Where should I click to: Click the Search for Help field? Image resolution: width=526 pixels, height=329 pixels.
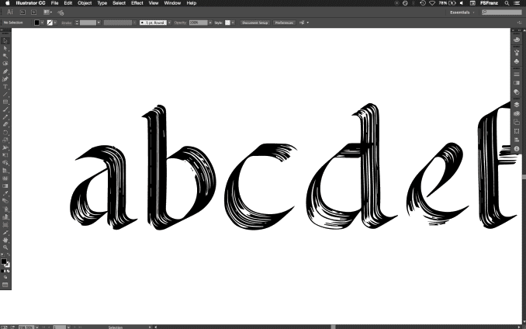point(502,12)
